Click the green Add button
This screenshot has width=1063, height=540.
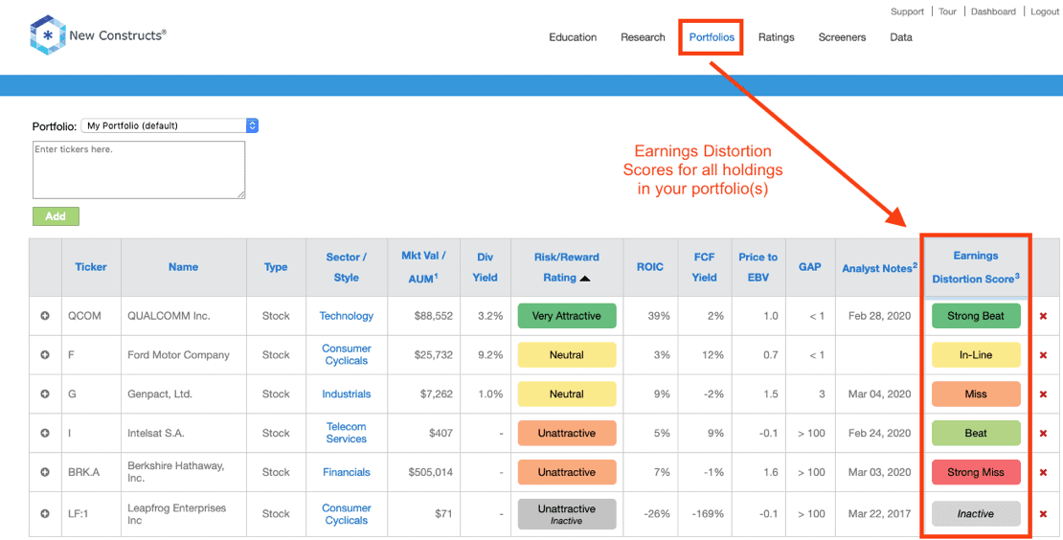56,216
